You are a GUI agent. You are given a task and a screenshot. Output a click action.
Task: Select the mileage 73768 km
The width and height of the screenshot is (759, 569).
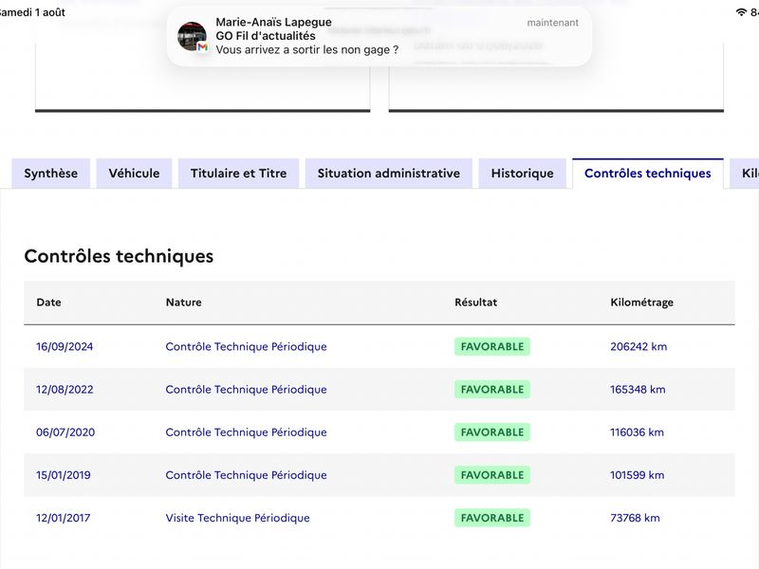(635, 518)
